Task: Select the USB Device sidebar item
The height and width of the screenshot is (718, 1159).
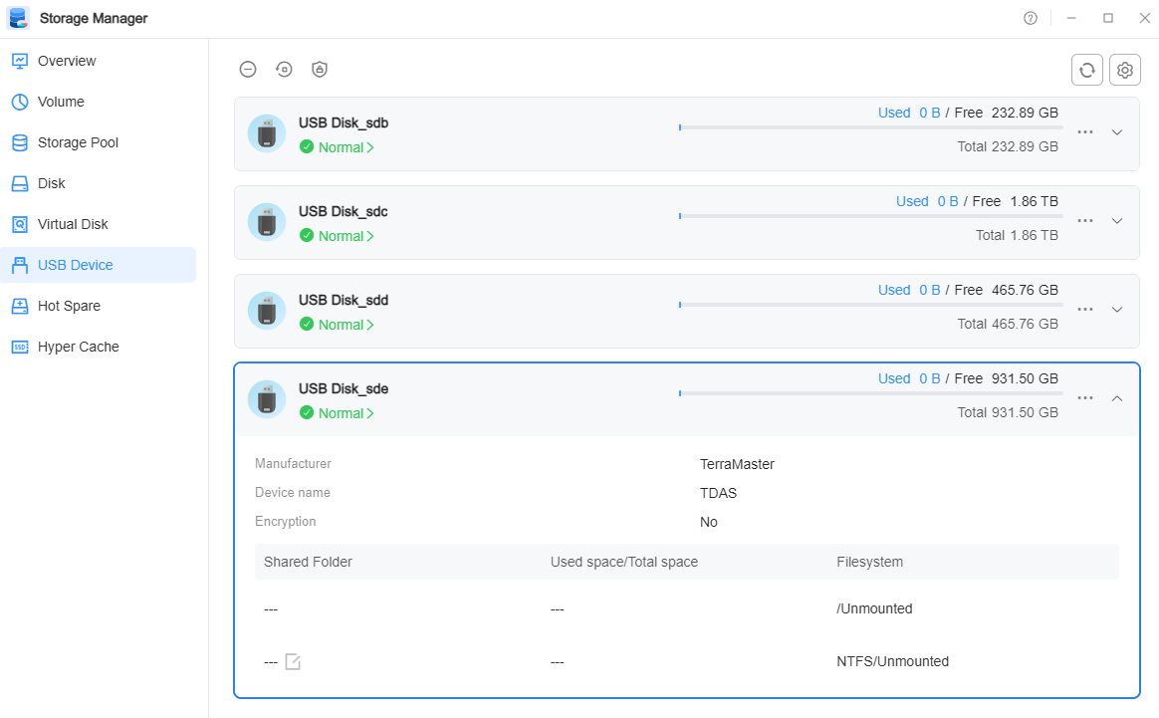Action: tap(99, 265)
